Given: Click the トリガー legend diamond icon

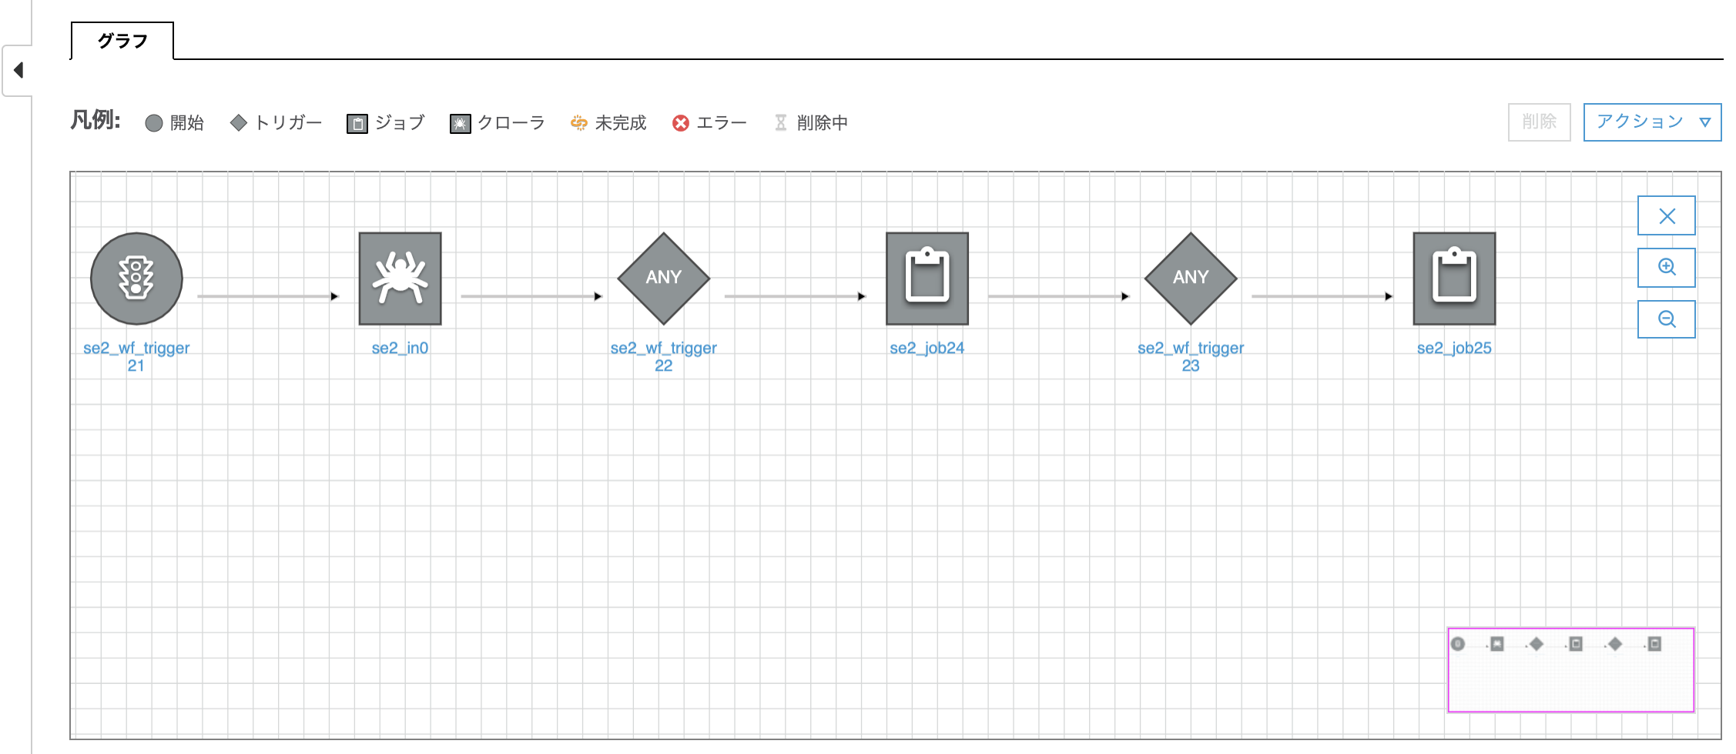Looking at the screenshot, I should (x=239, y=122).
